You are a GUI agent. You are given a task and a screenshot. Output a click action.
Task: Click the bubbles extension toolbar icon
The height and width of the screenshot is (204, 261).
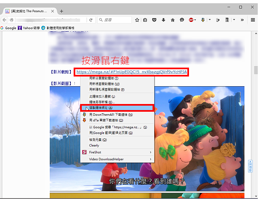click(x=218, y=20)
